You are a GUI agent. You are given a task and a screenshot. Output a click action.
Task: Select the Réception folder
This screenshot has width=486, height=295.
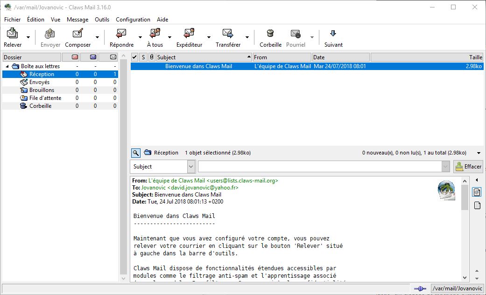click(x=60, y=74)
